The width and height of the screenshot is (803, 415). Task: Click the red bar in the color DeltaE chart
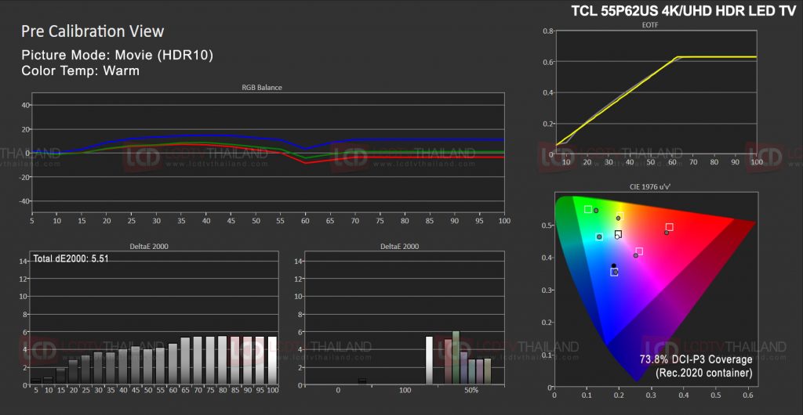(448, 362)
